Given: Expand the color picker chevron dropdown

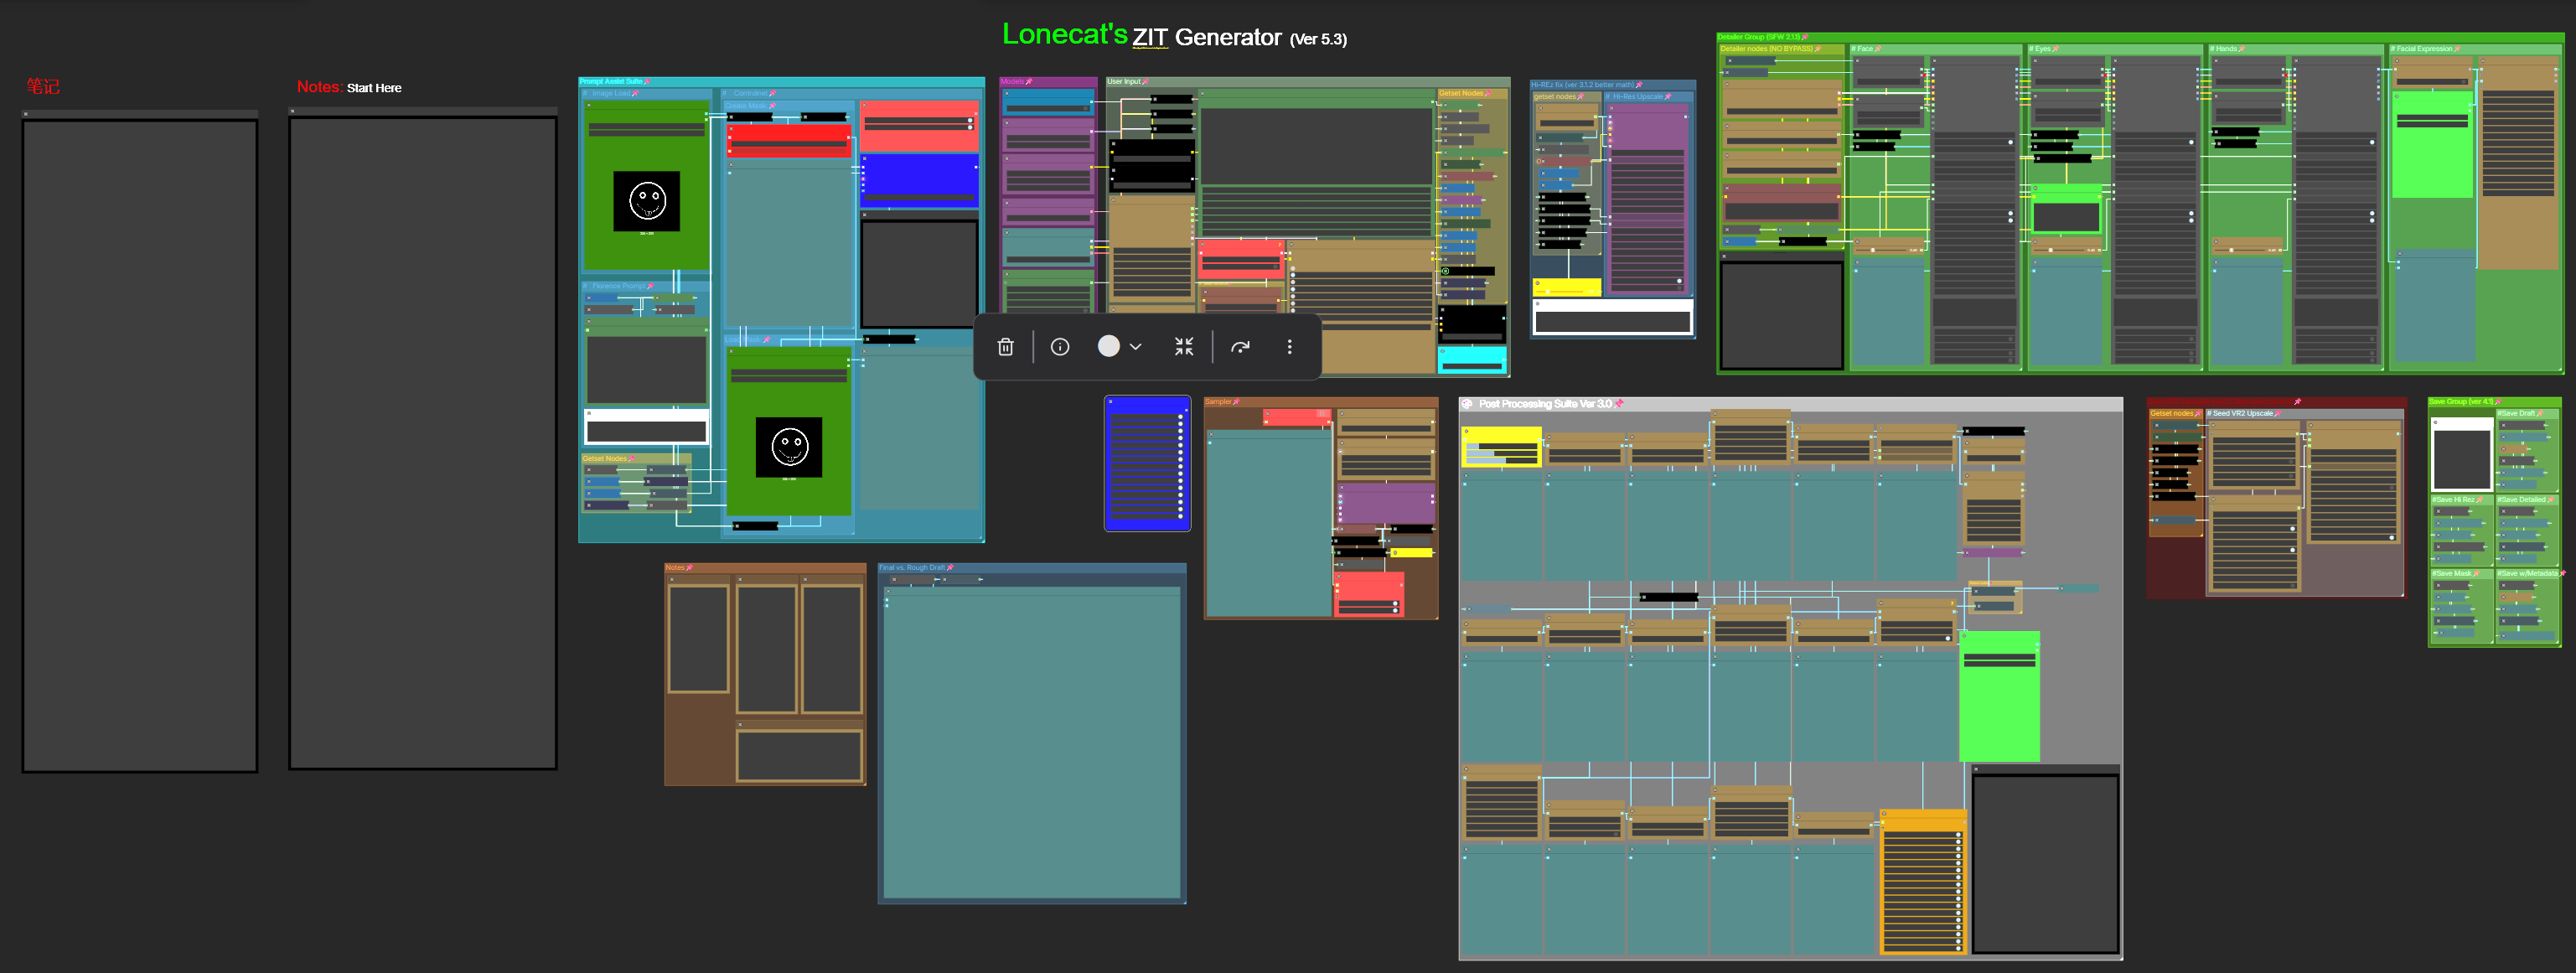Looking at the screenshot, I should pos(1135,347).
